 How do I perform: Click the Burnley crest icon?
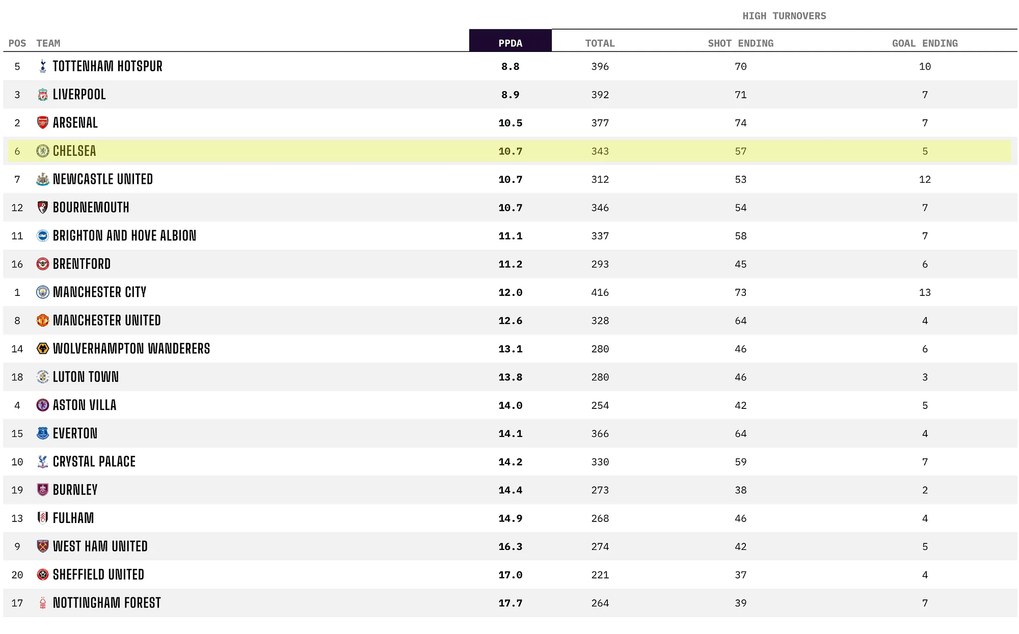point(43,490)
